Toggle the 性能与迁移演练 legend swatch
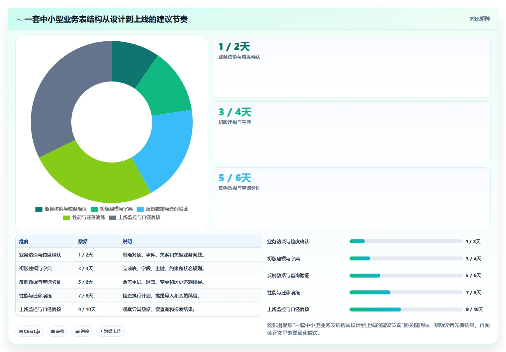Viewport: 506px width, 352px height. [67, 218]
